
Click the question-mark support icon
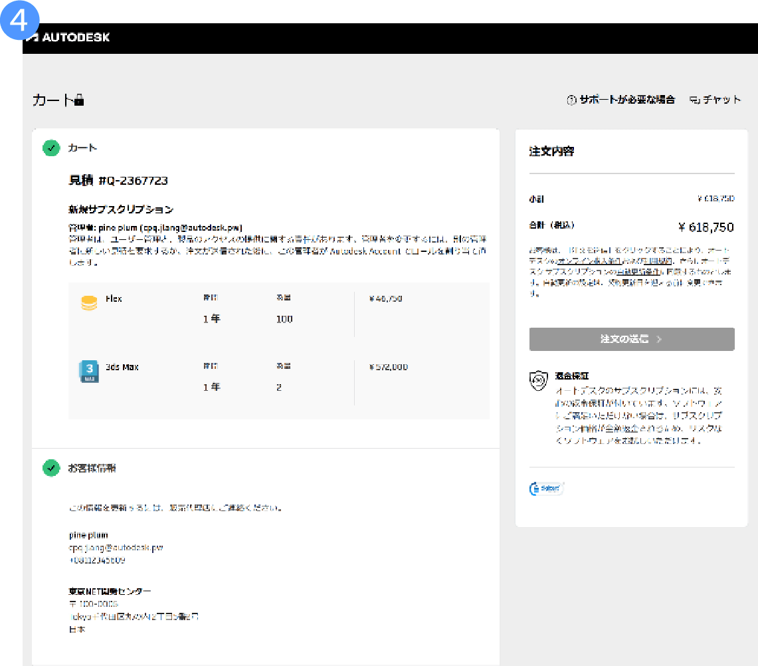[x=571, y=100]
